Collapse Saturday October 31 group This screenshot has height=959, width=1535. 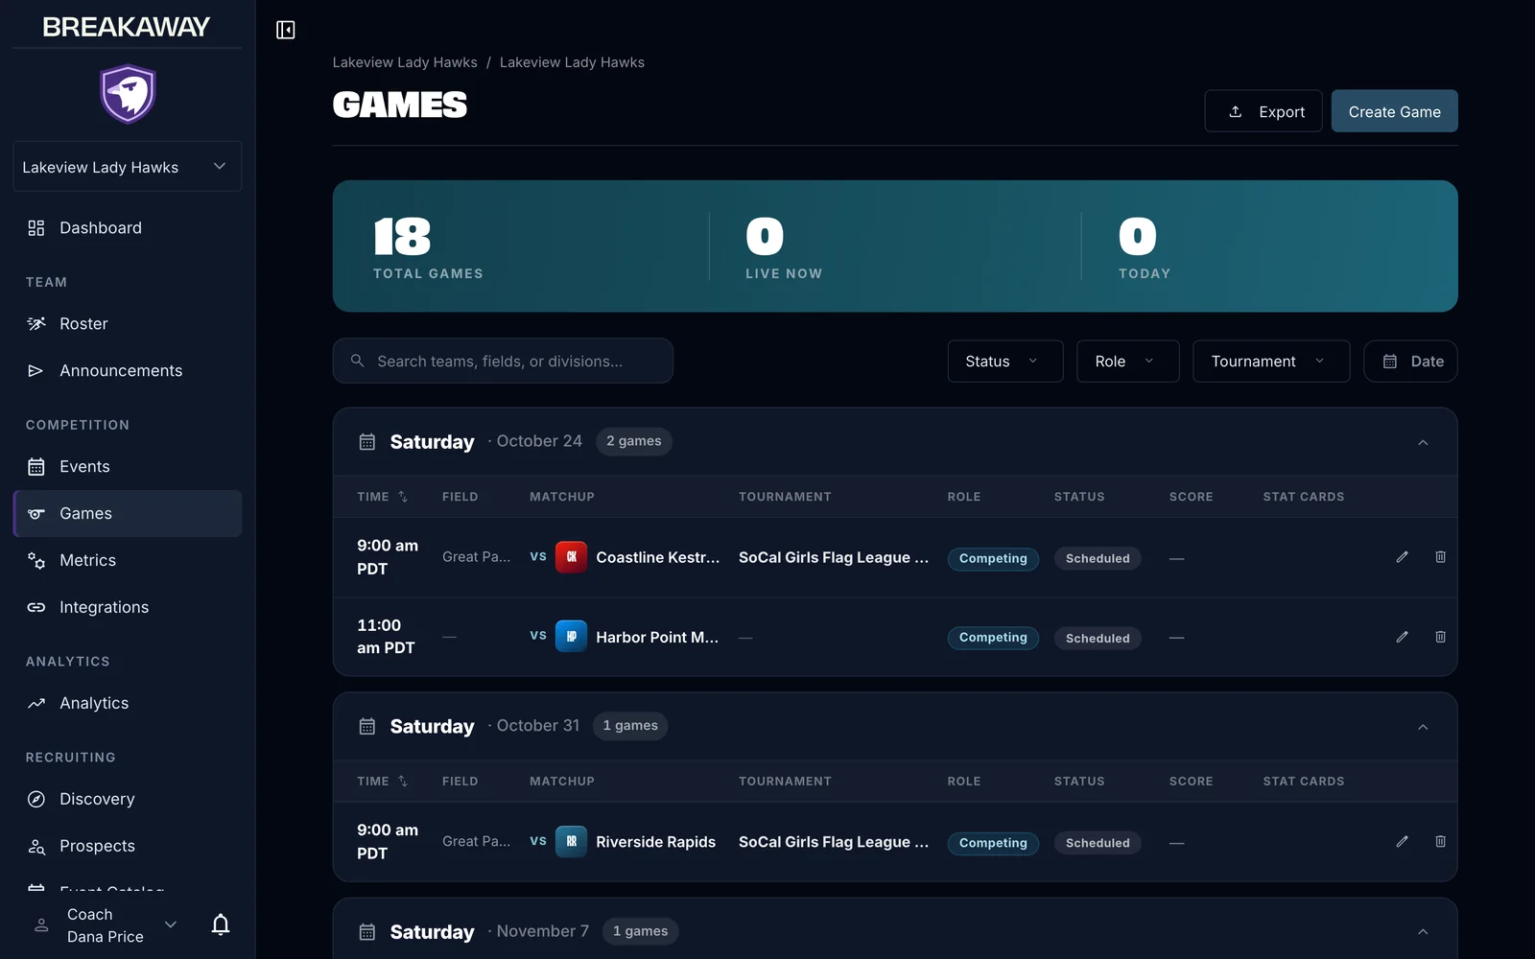[1423, 727]
